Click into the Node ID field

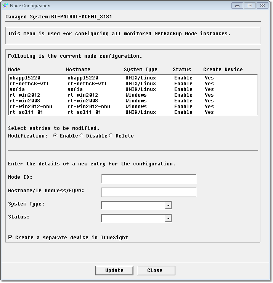click(x=149, y=179)
